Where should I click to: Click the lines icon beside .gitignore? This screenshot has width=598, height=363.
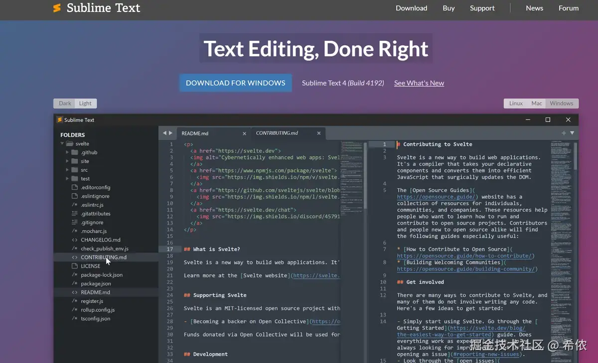click(x=75, y=223)
